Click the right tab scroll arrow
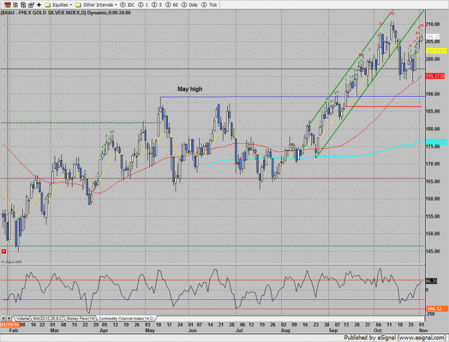Viewport: 449px width, 342px height. [x=9, y=318]
